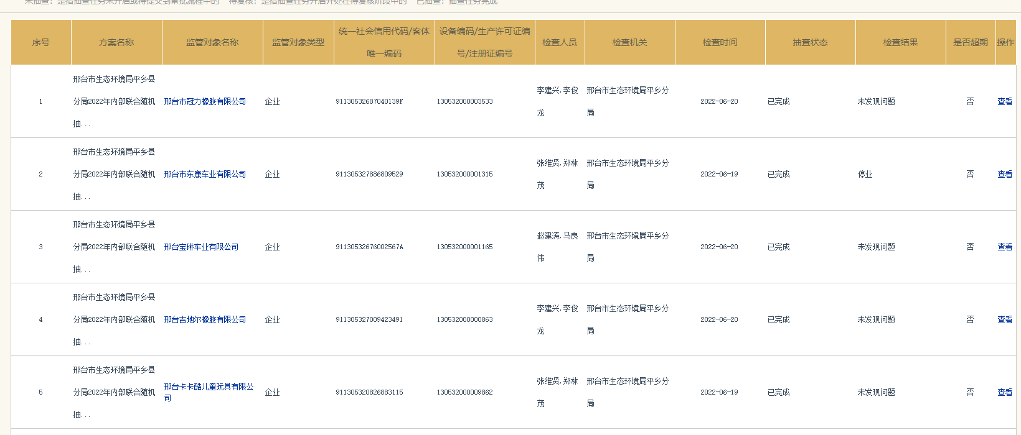
Task: Select credit code 91130532676002567A
Action: [x=369, y=247]
